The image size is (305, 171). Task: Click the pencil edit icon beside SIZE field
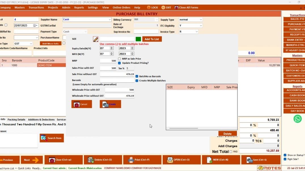(96, 39)
